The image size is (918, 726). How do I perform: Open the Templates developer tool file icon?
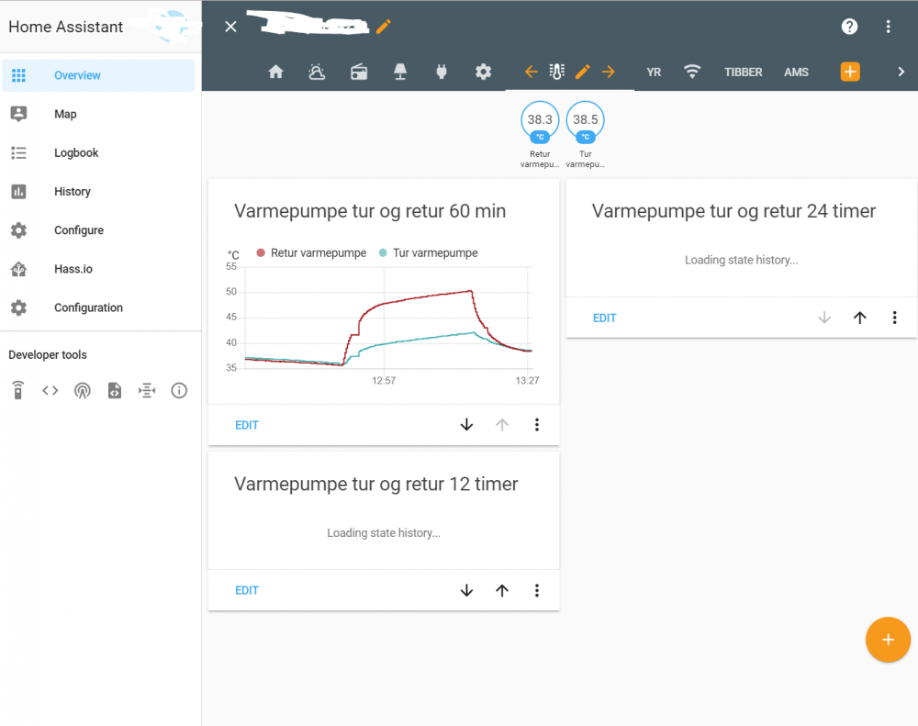115,391
